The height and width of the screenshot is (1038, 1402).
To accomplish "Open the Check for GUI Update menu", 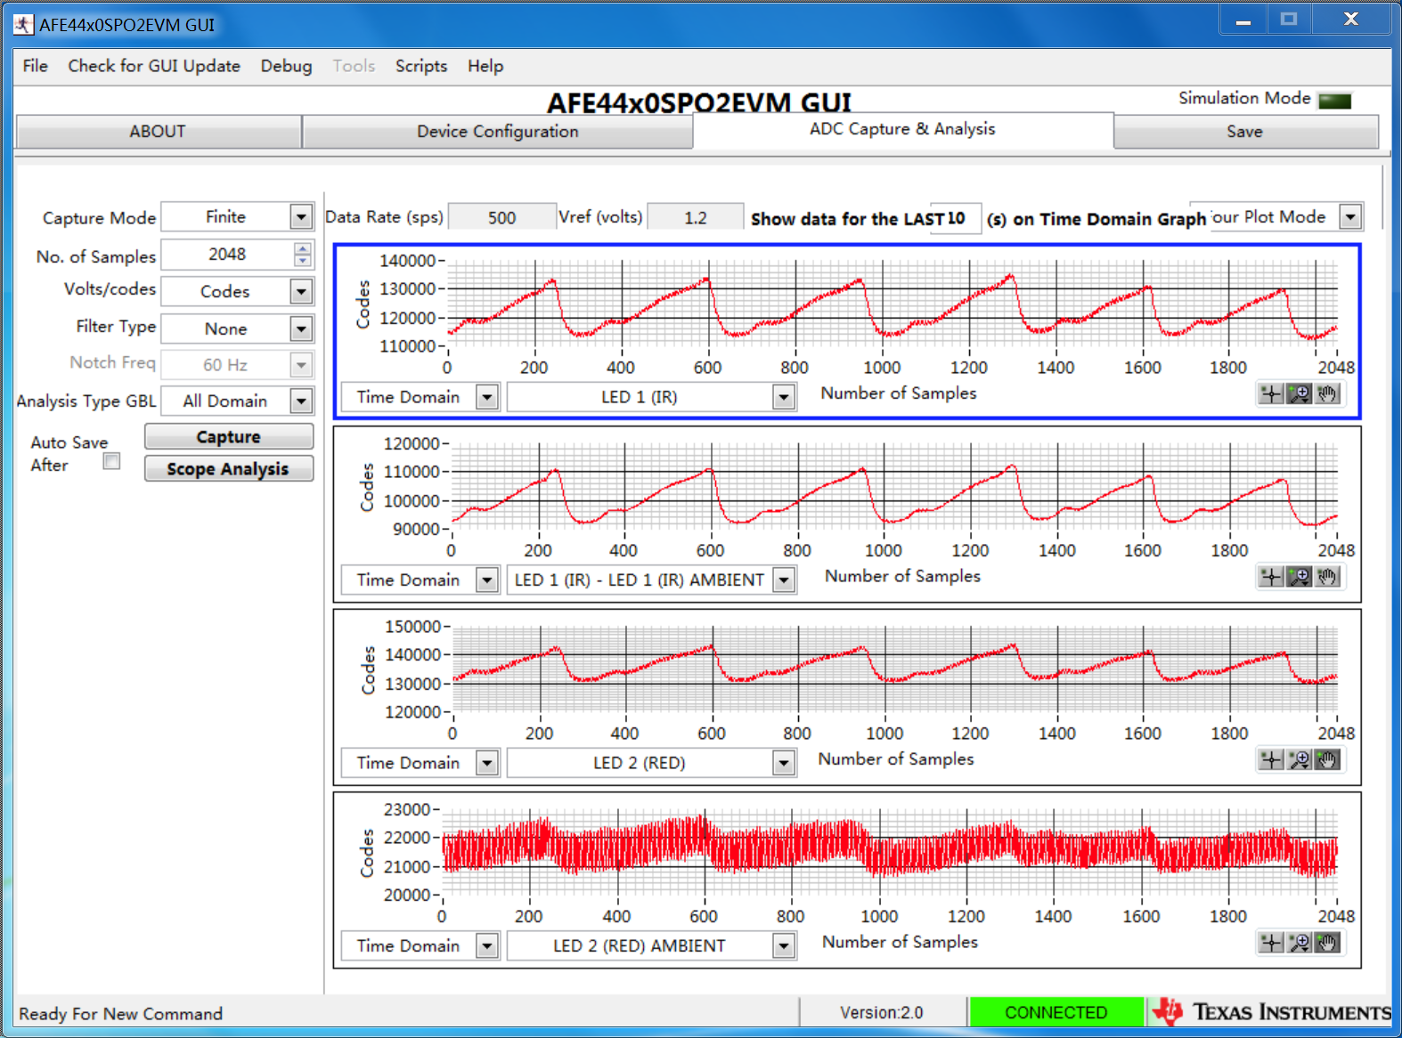I will (154, 66).
